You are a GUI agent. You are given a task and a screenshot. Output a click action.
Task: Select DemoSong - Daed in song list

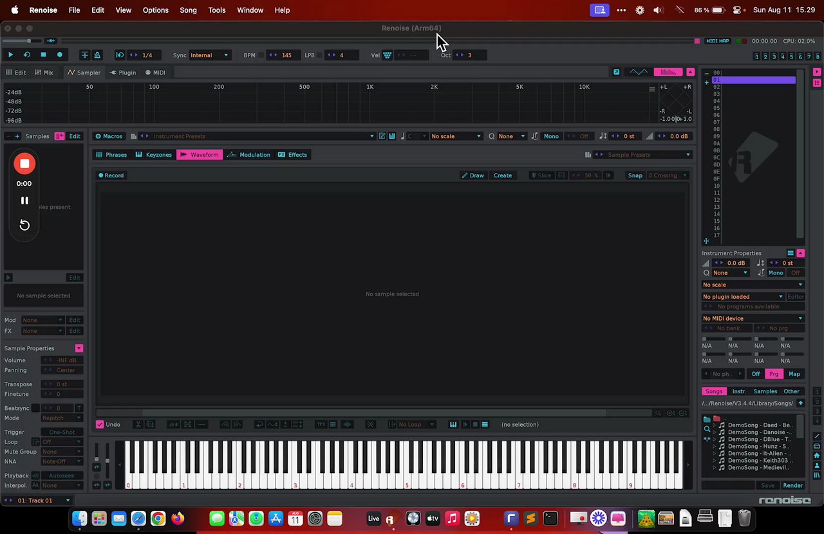click(x=760, y=425)
